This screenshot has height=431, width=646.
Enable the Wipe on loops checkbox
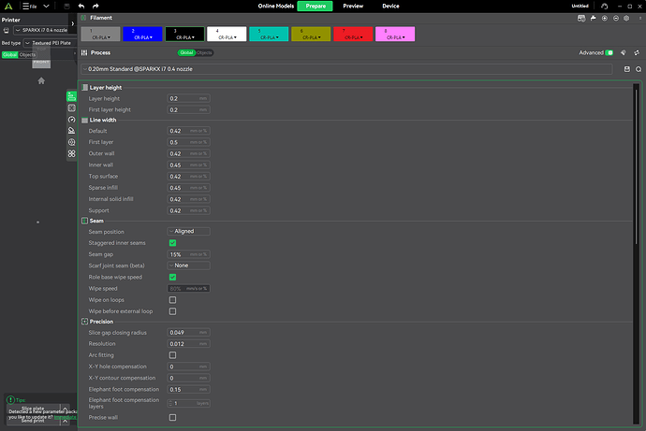tap(172, 299)
